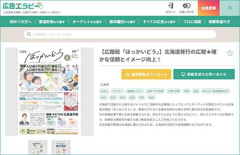240x155 pixels.
Task: Select the ファミリー tag
Action: [x=118, y=91]
